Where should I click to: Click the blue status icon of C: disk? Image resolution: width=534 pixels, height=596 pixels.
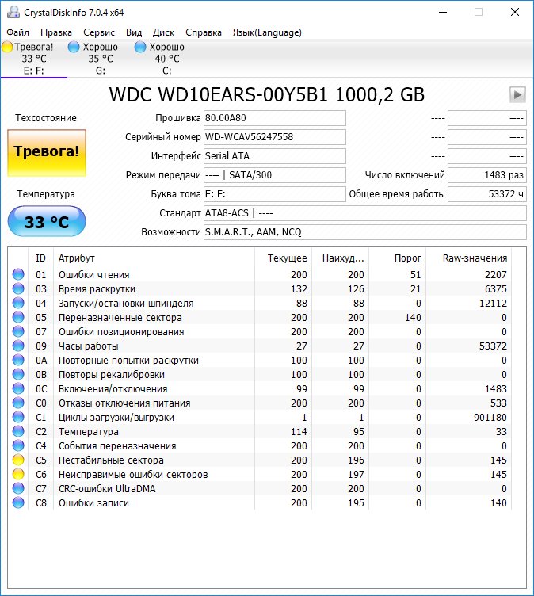(x=140, y=47)
